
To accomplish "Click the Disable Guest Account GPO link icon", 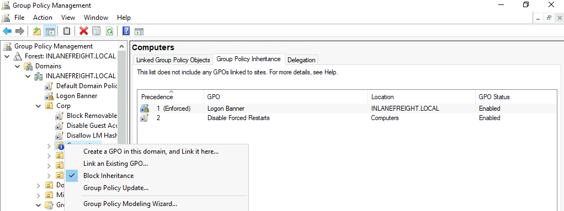I will pyautogui.click(x=60, y=126).
